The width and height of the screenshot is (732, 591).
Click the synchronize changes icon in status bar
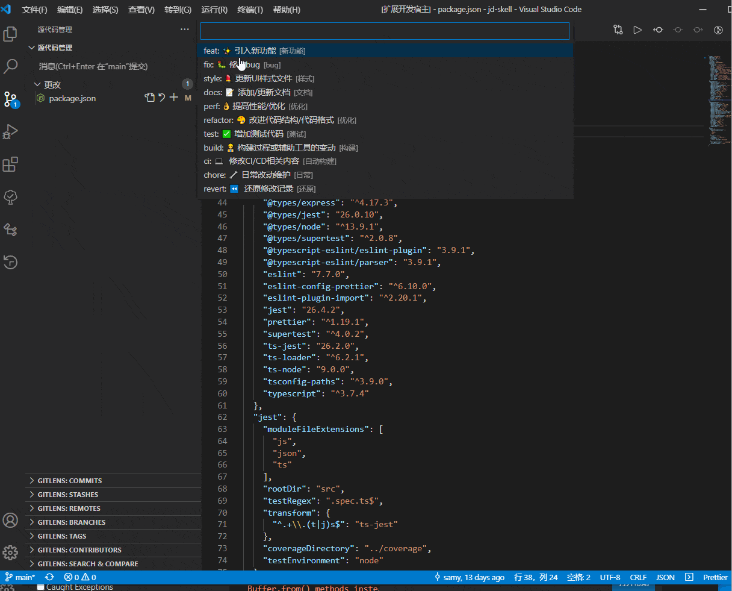tap(49, 577)
